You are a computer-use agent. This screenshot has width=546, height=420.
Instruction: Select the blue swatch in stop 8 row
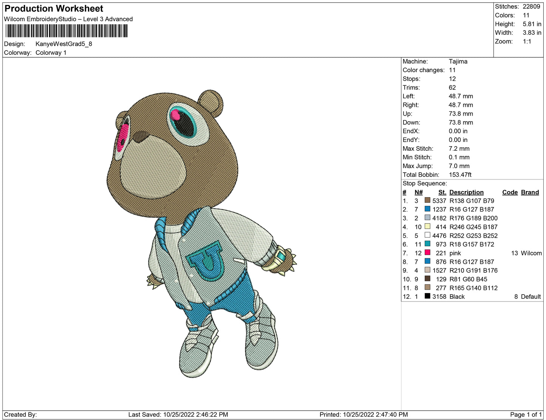click(427, 261)
